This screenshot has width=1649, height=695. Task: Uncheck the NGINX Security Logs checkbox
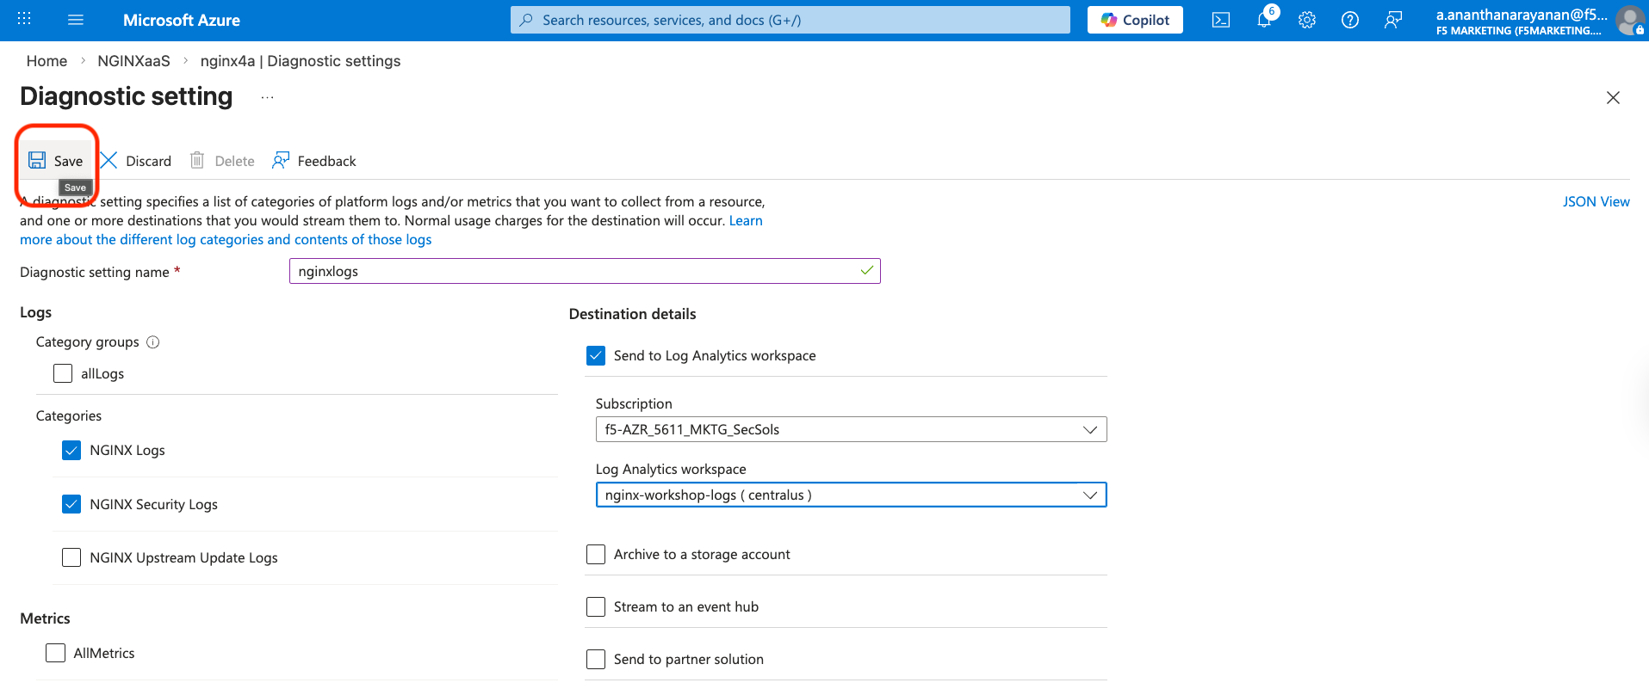point(71,504)
